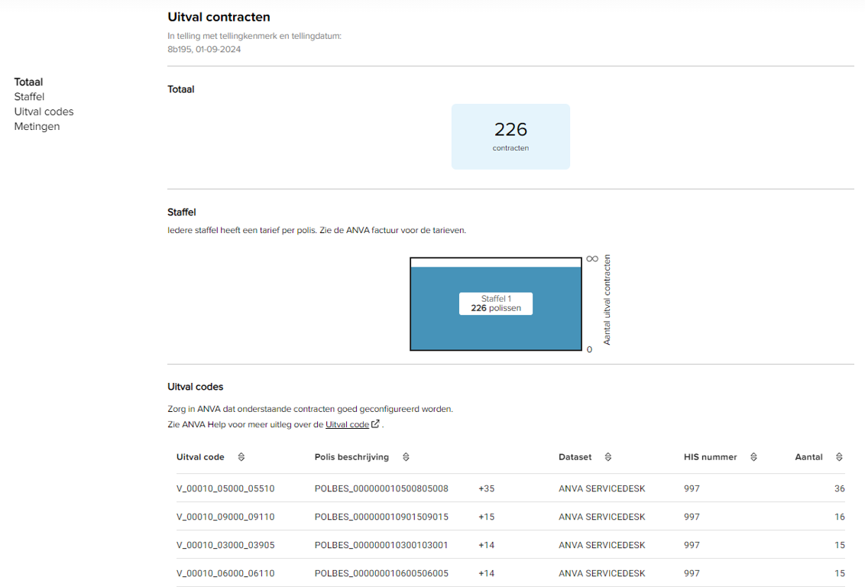
Task: Expand the +15 extra polis descriptions
Action: [x=486, y=517]
